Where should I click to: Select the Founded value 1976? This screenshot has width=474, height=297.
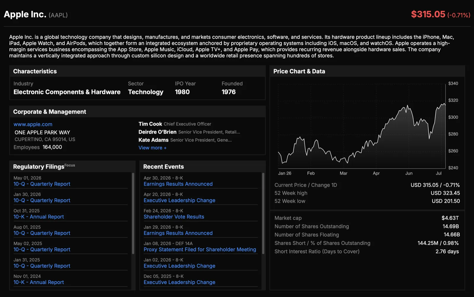tap(228, 92)
